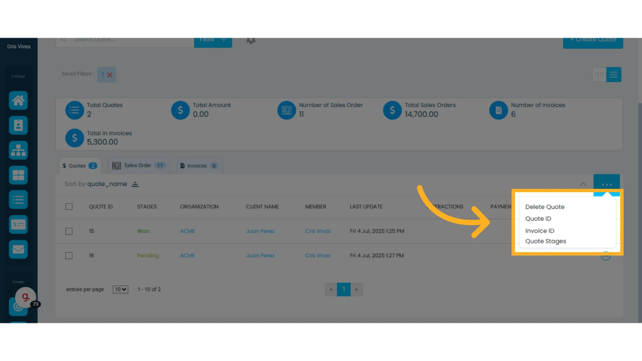Open the quotes dollar card sidebar icon

tap(18, 224)
